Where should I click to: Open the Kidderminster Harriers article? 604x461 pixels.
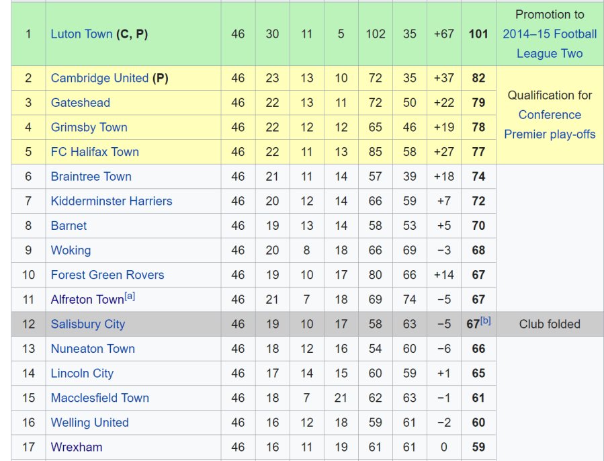tap(112, 201)
